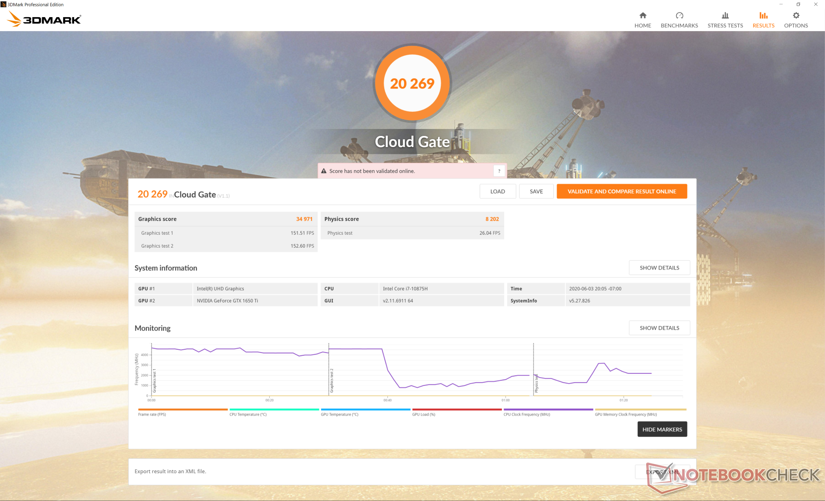This screenshot has height=501, width=825.
Task: Toggle the CPU Temperature legend
Action: (274, 412)
